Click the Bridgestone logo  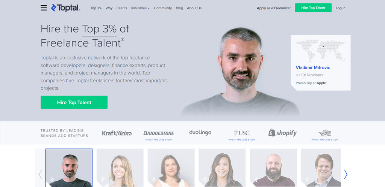click(x=159, y=133)
